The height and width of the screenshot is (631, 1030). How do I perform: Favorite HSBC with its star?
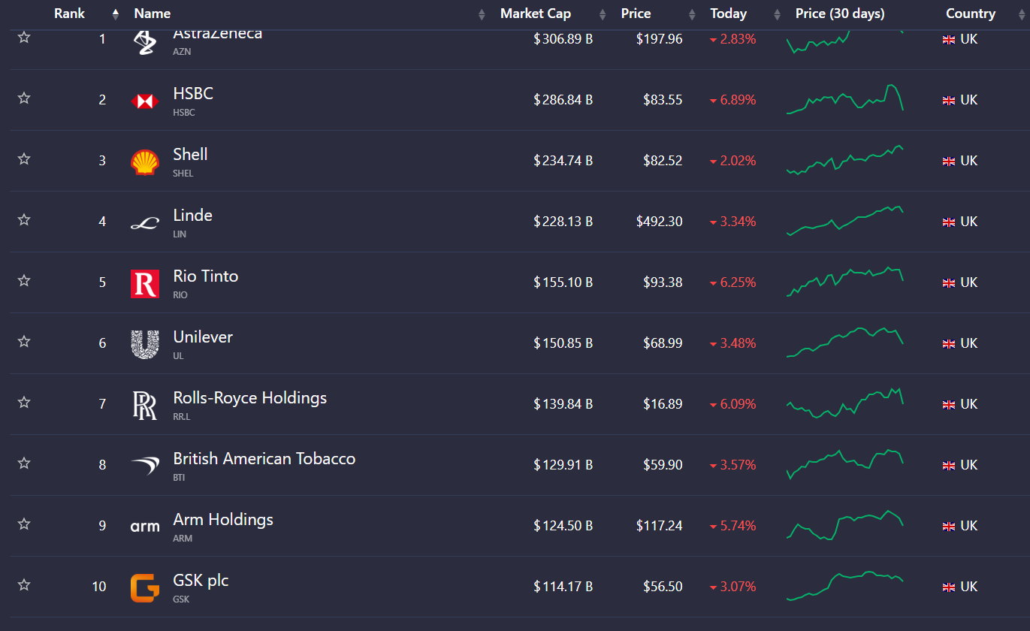[x=24, y=98]
